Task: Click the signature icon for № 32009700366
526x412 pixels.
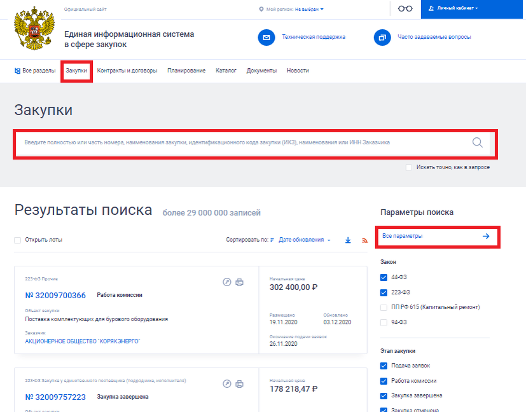Action: (x=227, y=282)
